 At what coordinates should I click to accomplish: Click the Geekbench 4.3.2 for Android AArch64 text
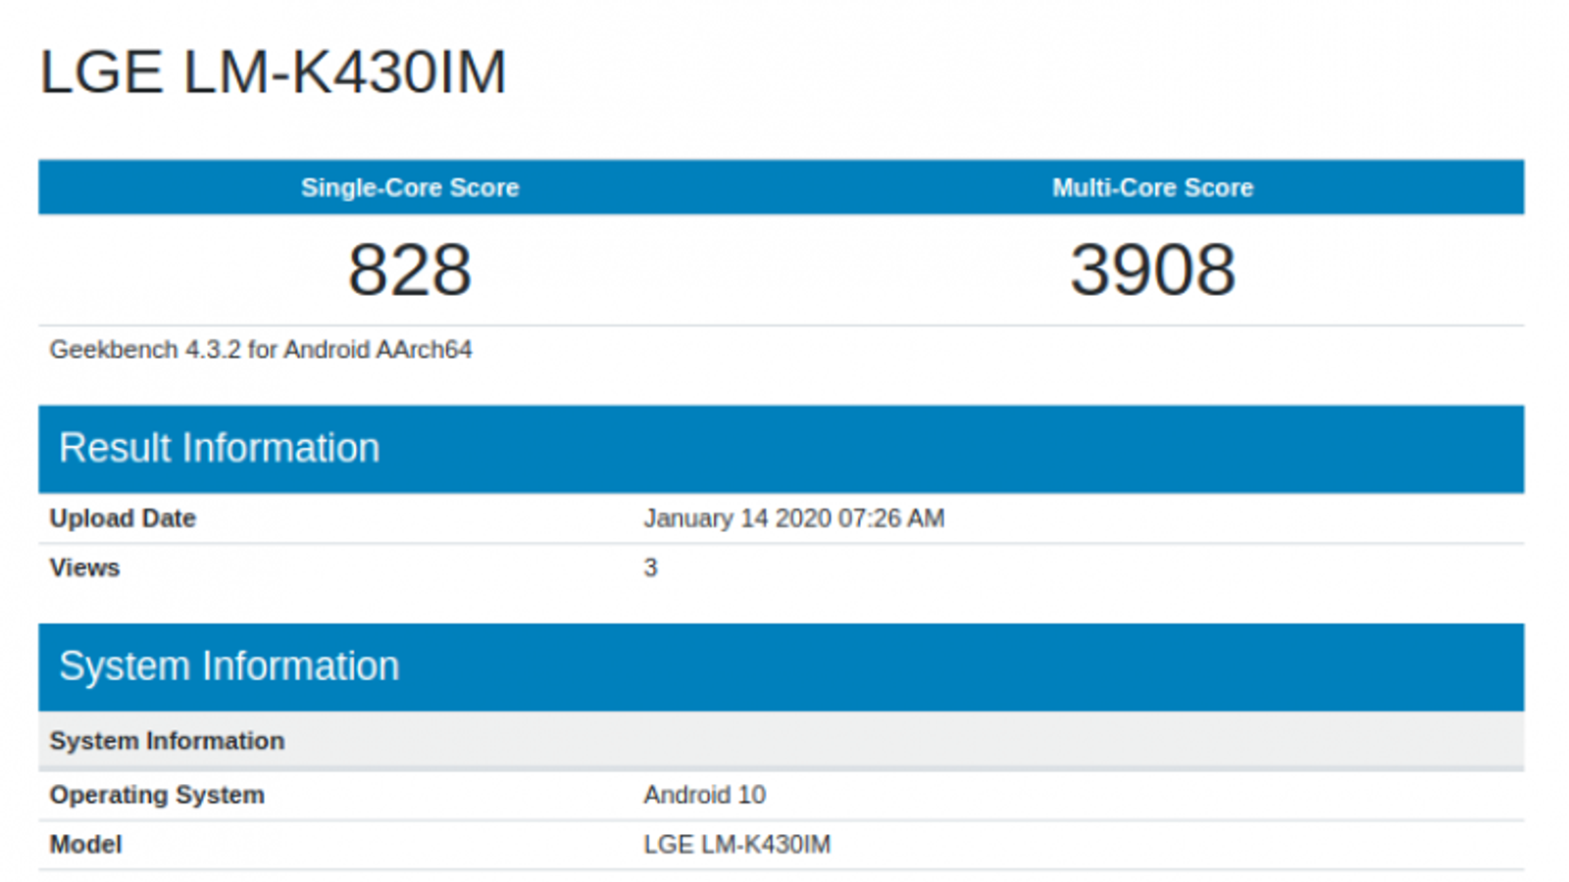(x=261, y=350)
